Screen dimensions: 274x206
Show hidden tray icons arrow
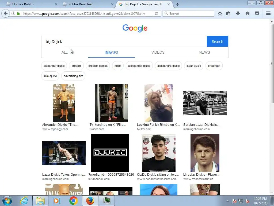tap(227, 201)
